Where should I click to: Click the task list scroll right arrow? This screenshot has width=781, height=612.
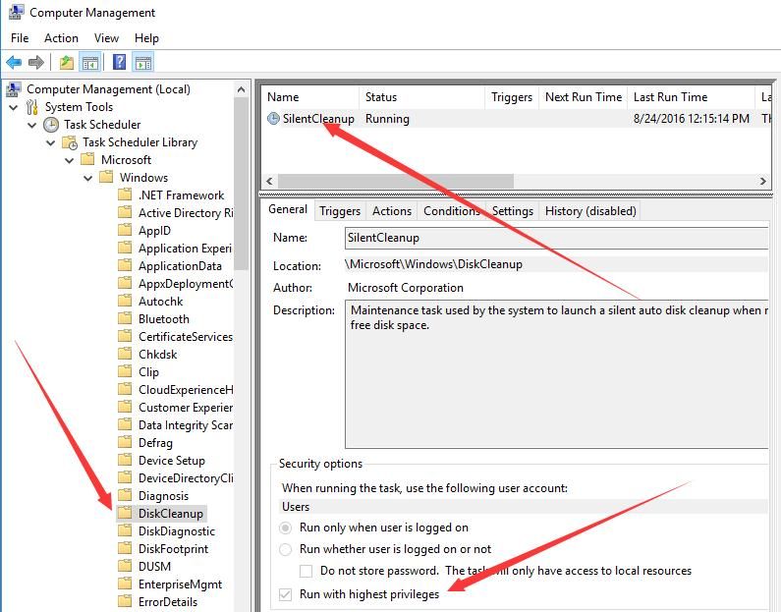click(763, 181)
